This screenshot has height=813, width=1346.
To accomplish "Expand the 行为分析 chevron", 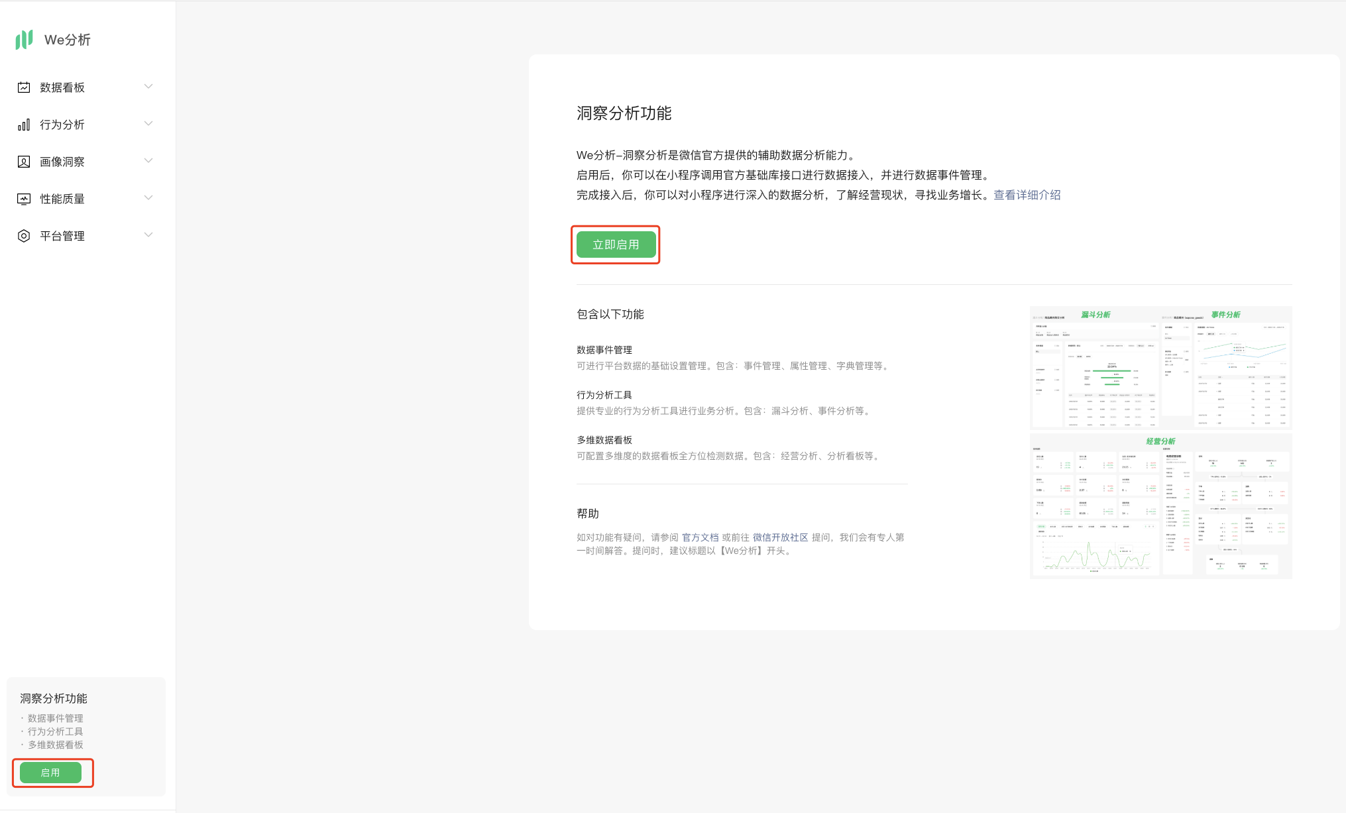I will (x=148, y=123).
